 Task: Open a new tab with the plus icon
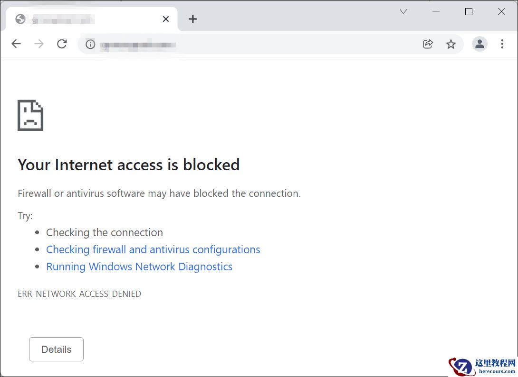(192, 19)
